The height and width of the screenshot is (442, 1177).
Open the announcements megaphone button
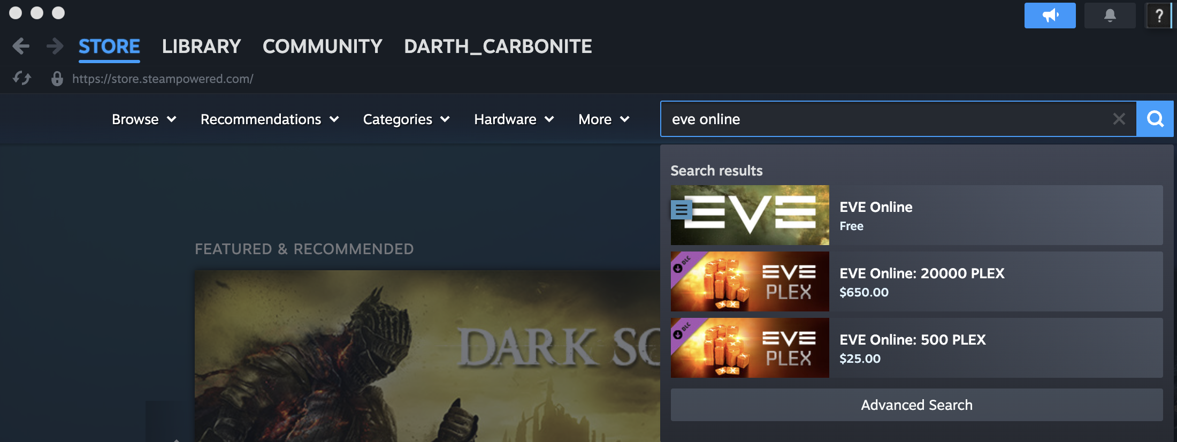pos(1050,16)
